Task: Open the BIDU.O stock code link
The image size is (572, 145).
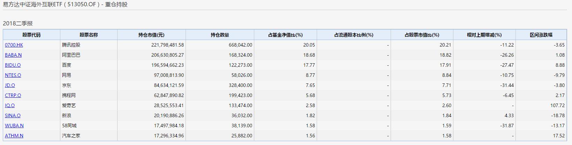Action: point(13,65)
